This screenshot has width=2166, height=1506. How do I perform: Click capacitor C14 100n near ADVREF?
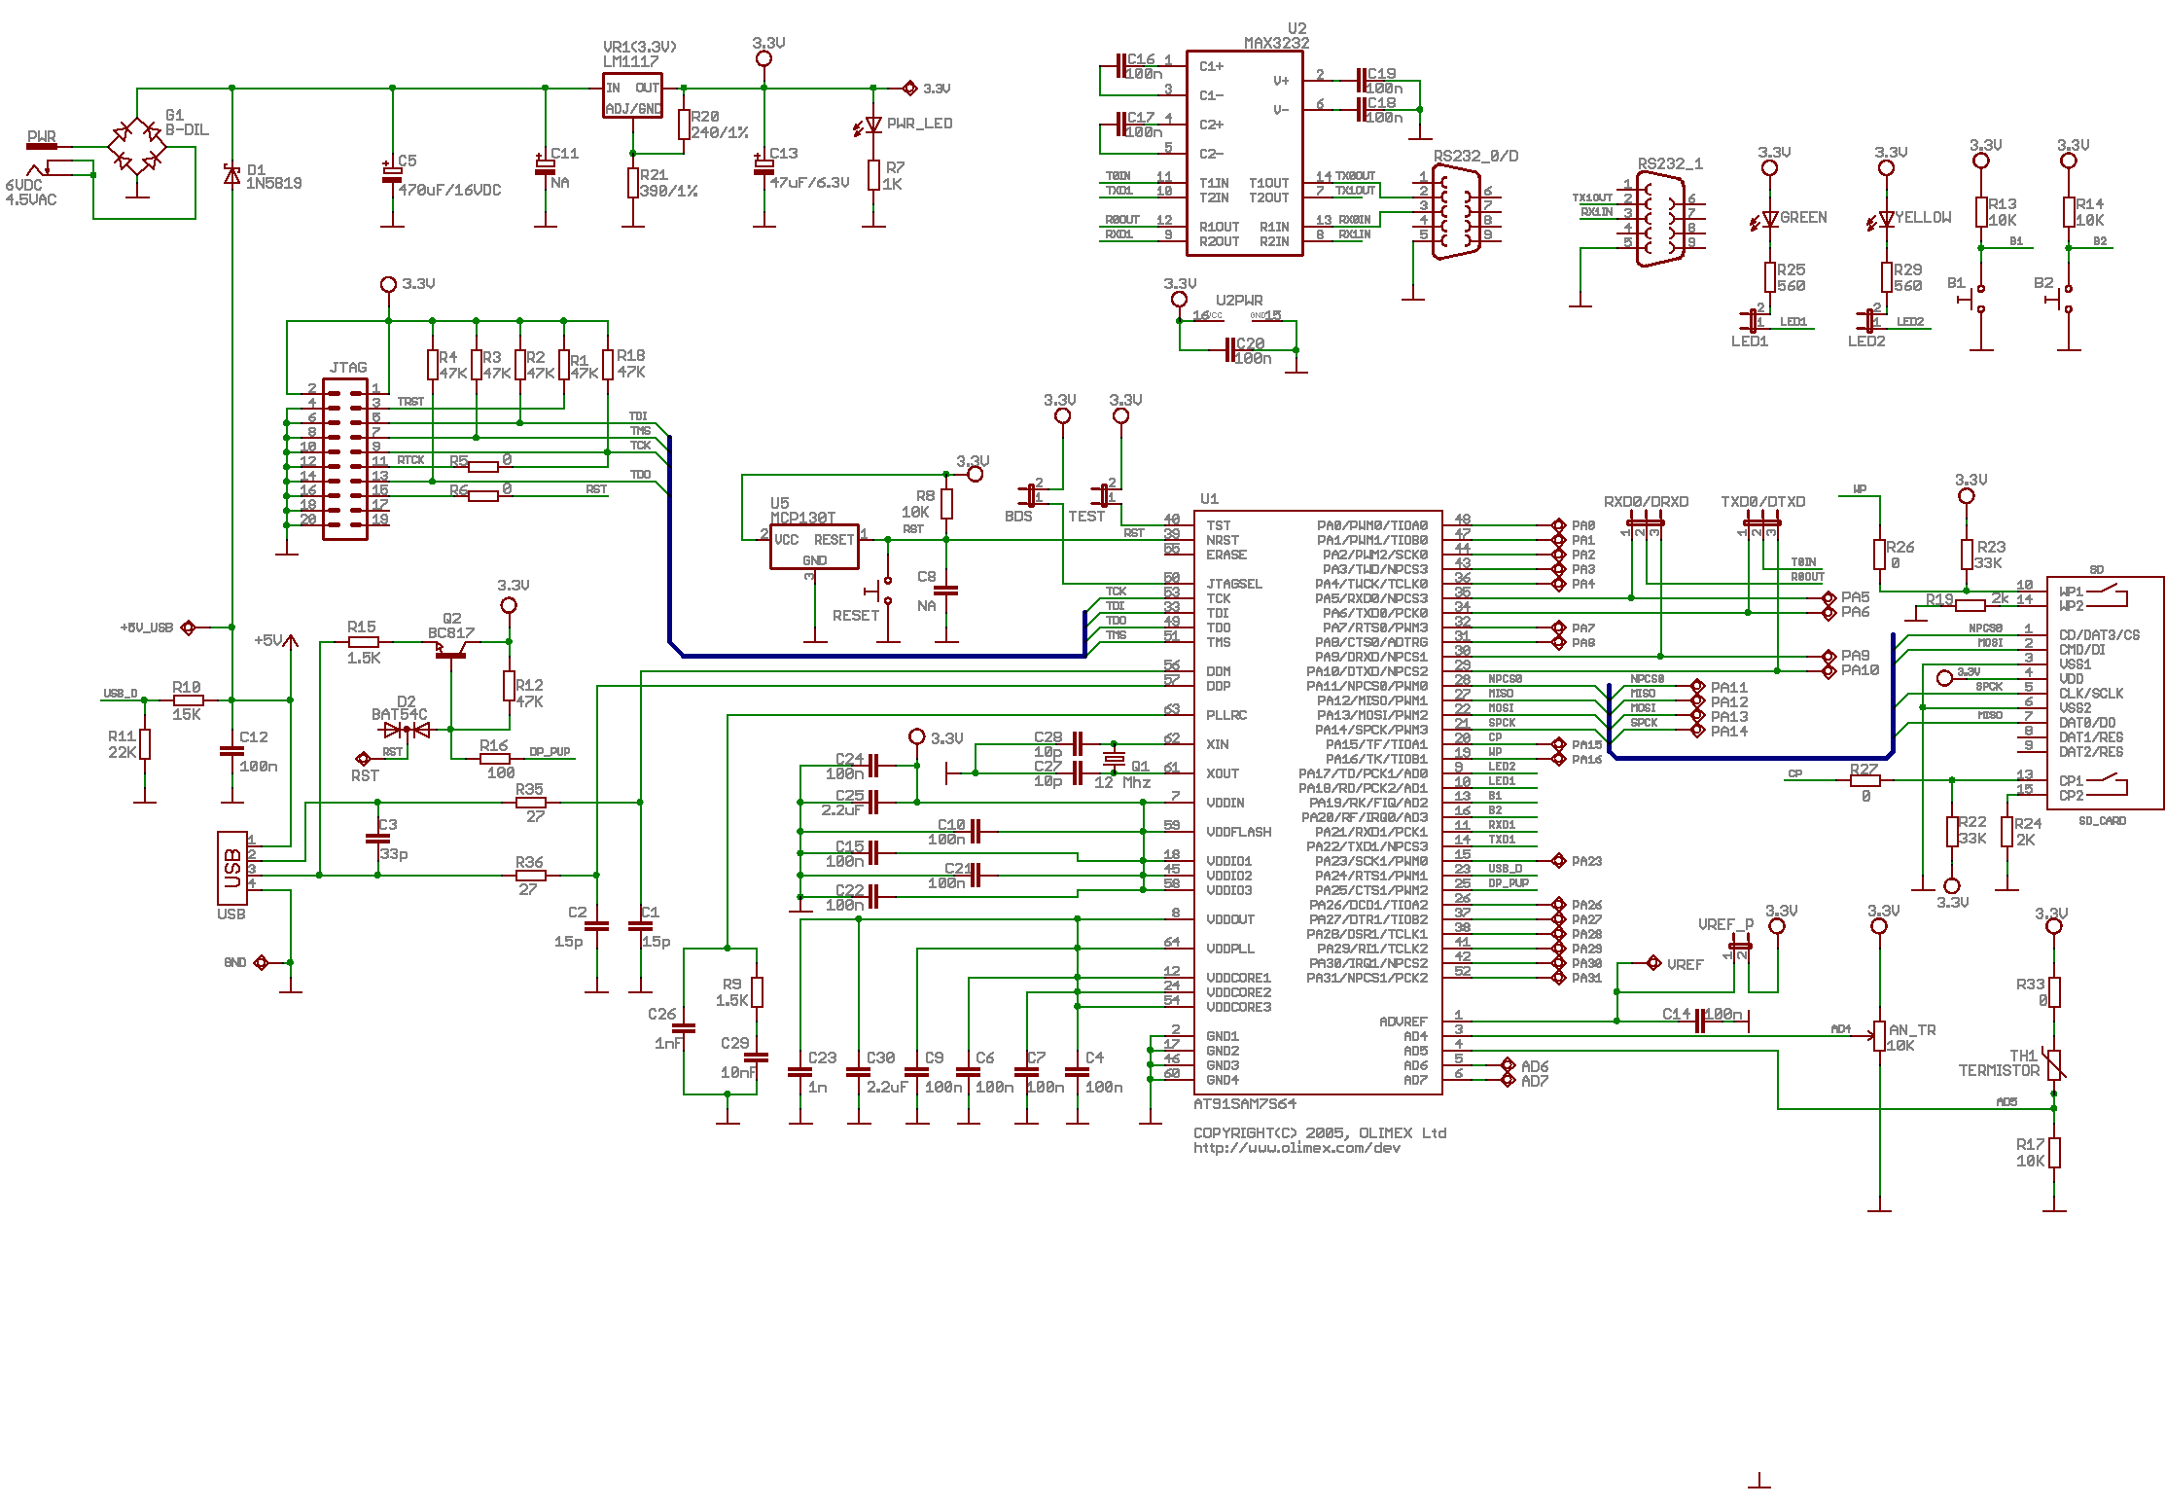(1700, 1021)
